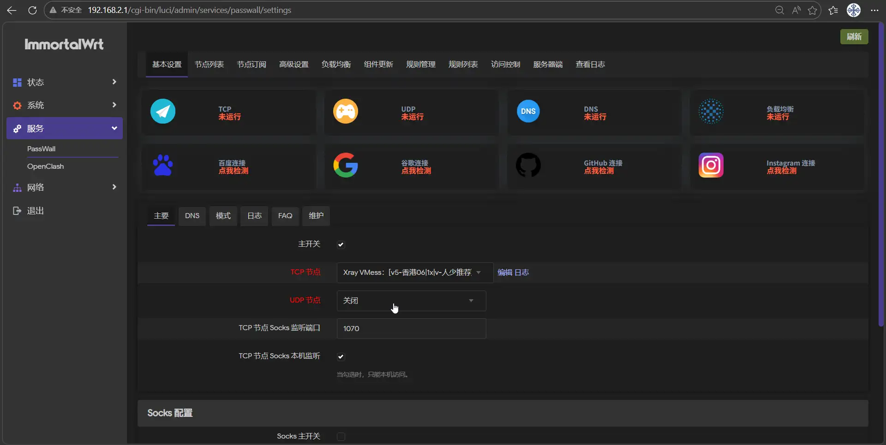Image resolution: width=886 pixels, height=445 pixels.
Task: Click the 编辑 link beside TCP node
Action: click(505, 273)
